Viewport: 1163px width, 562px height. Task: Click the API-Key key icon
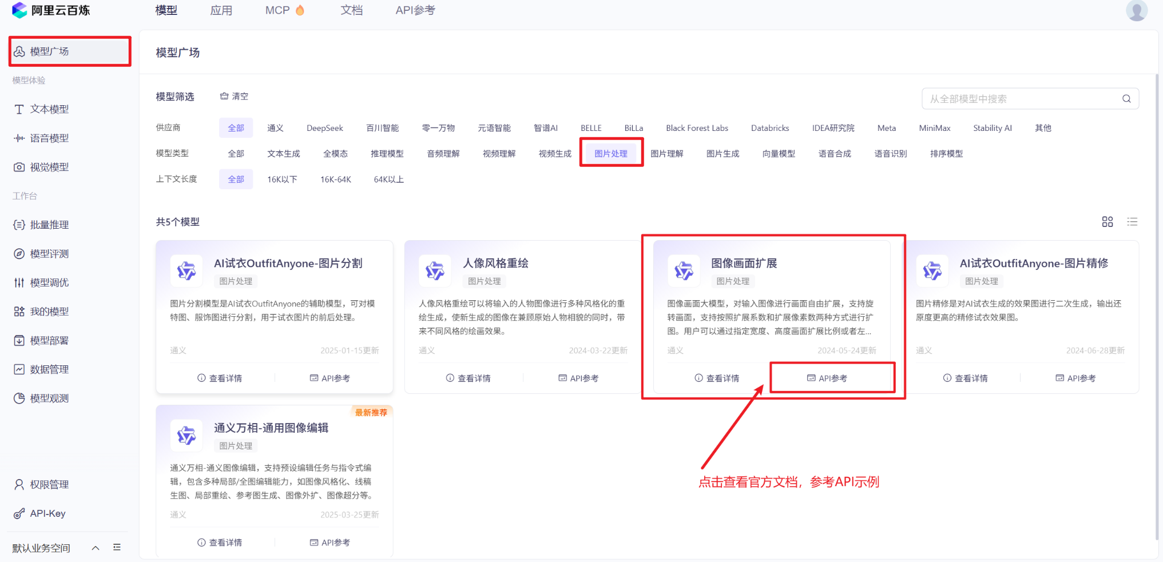[x=19, y=513]
